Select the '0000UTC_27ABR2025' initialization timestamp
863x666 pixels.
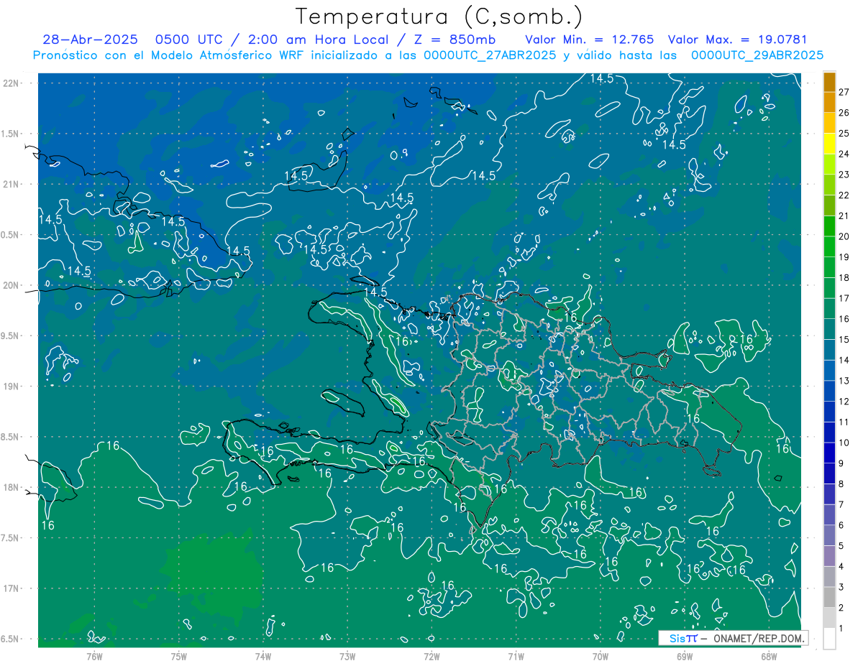click(x=489, y=55)
